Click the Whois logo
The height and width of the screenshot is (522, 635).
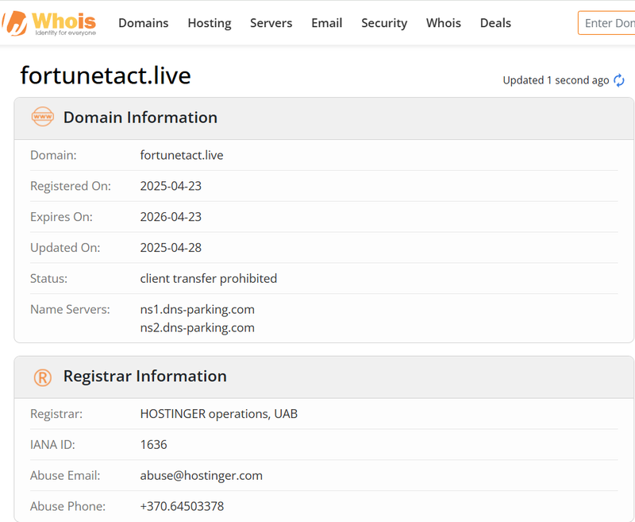tap(48, 24)
